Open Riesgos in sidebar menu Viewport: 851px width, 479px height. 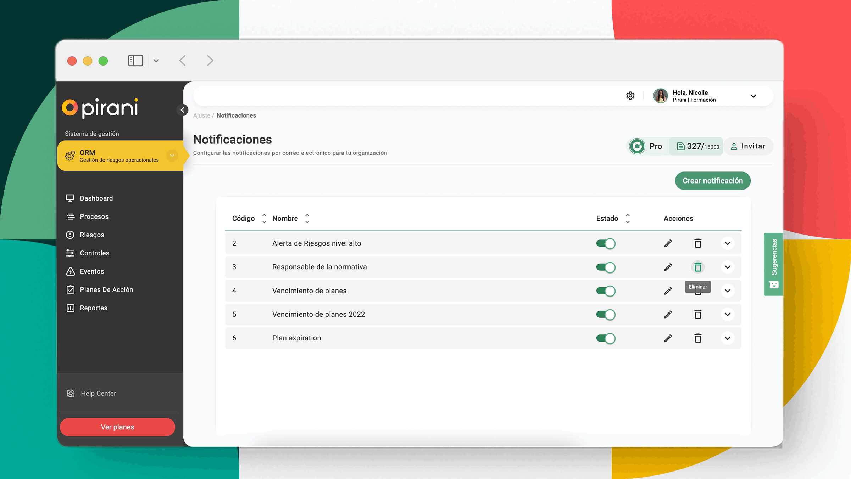point(92,235)
